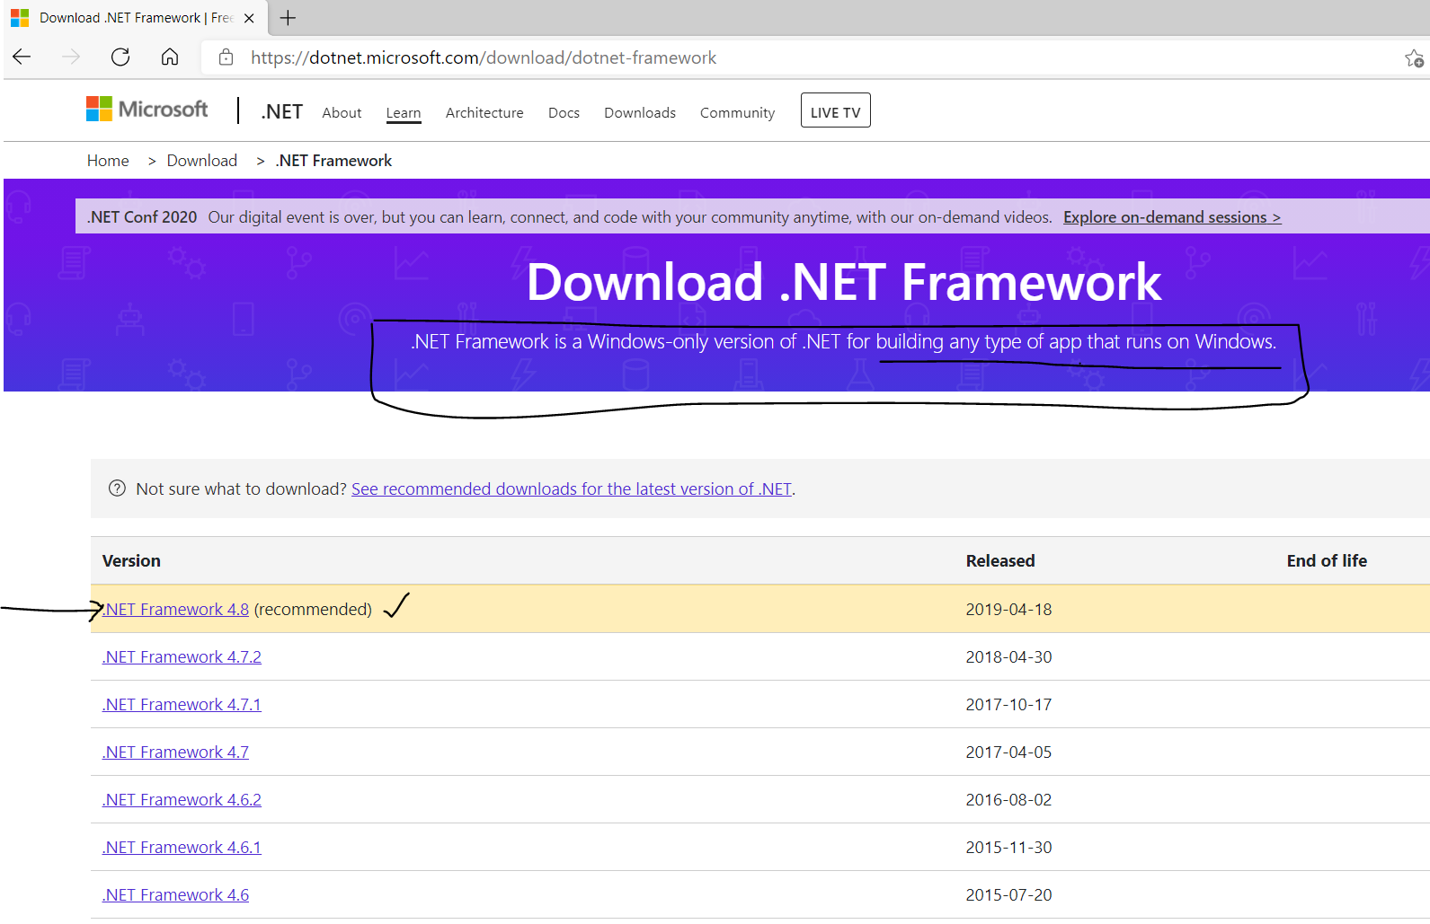Open the browser home page icon
The height and width of the screenshot is (924, 1430).
pos(170,57)
